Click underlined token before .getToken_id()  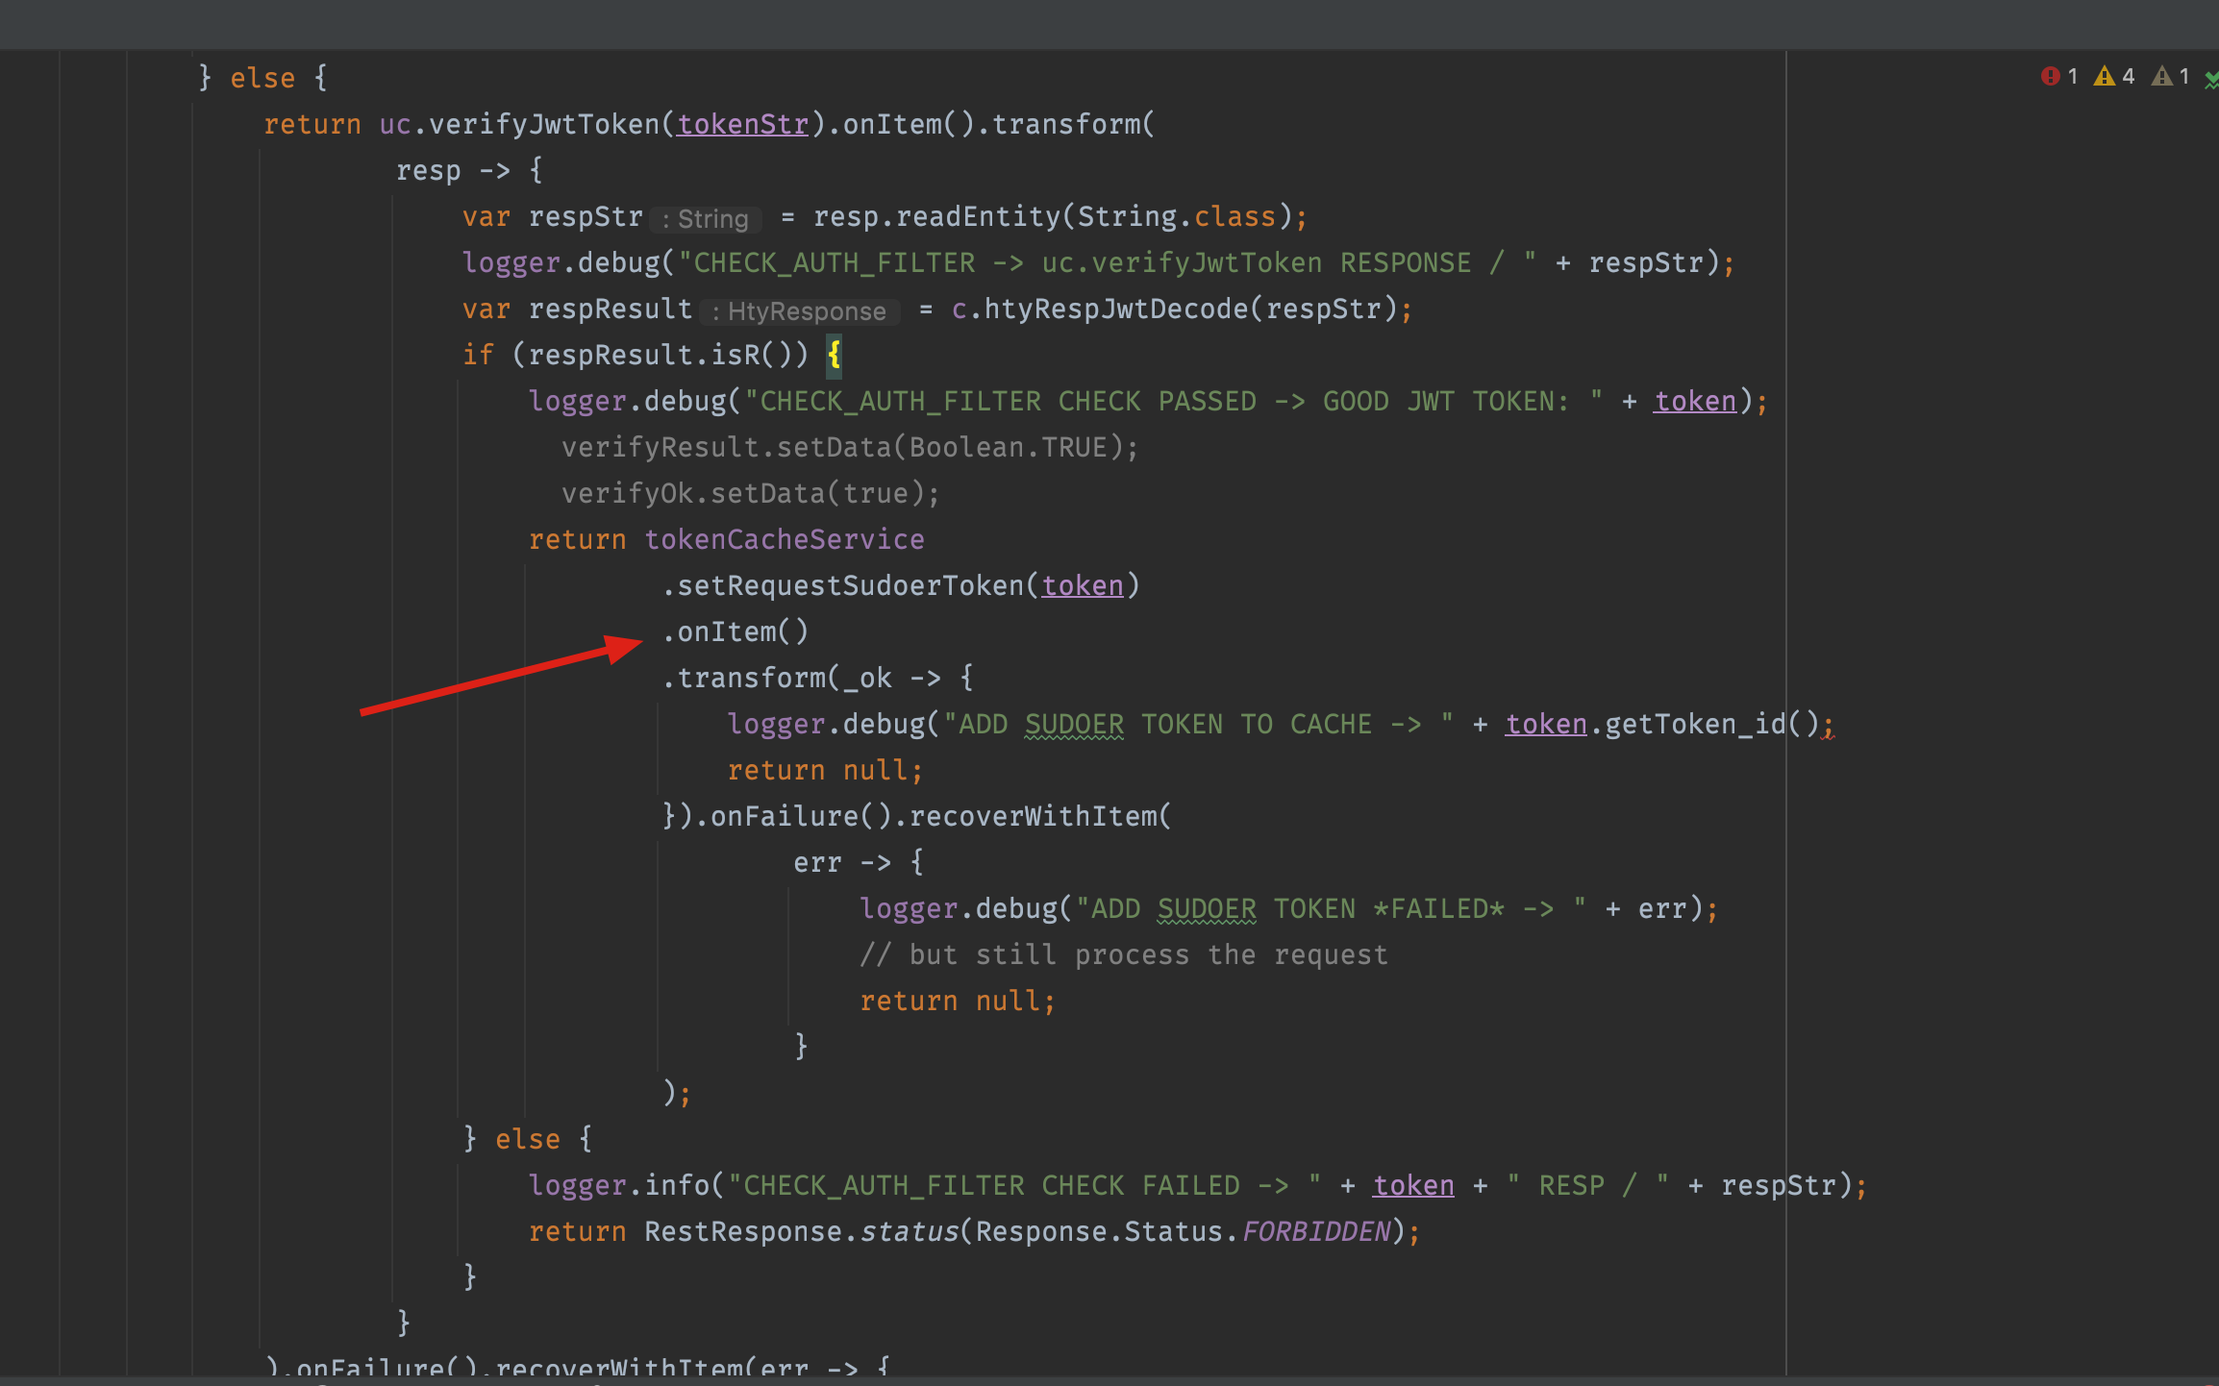click(1546, 725)
